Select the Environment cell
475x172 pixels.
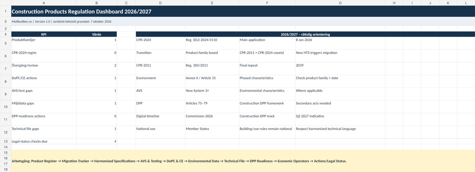[160, 81]
